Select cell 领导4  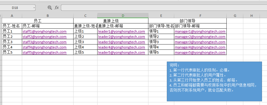pos(161,47)
